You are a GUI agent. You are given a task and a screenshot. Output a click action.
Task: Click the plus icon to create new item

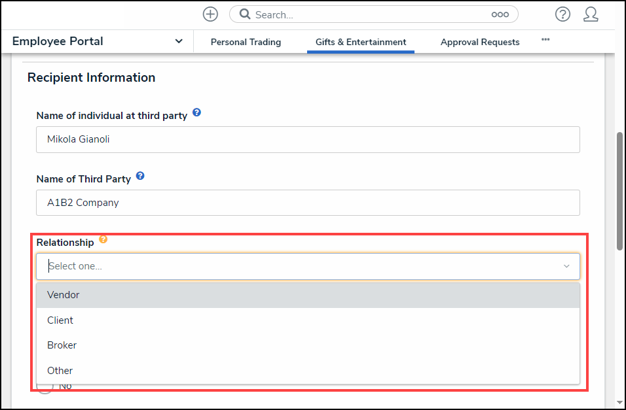[x=210, y=14]
